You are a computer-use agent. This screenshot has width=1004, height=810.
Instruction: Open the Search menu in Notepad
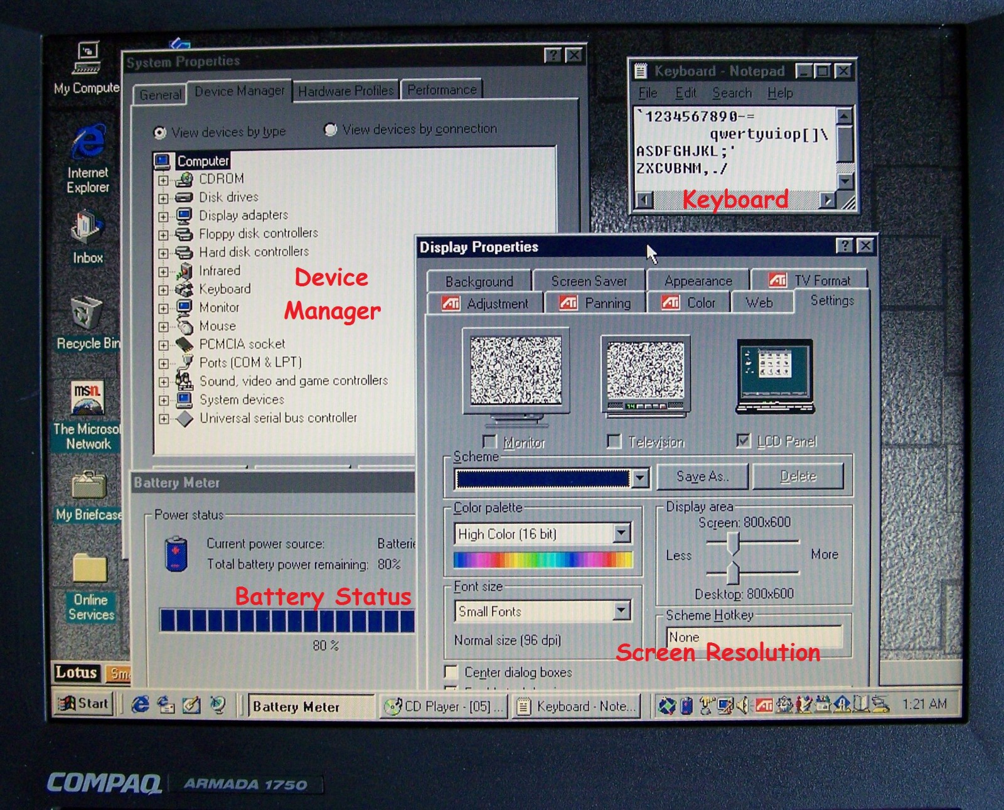[732, 93]
